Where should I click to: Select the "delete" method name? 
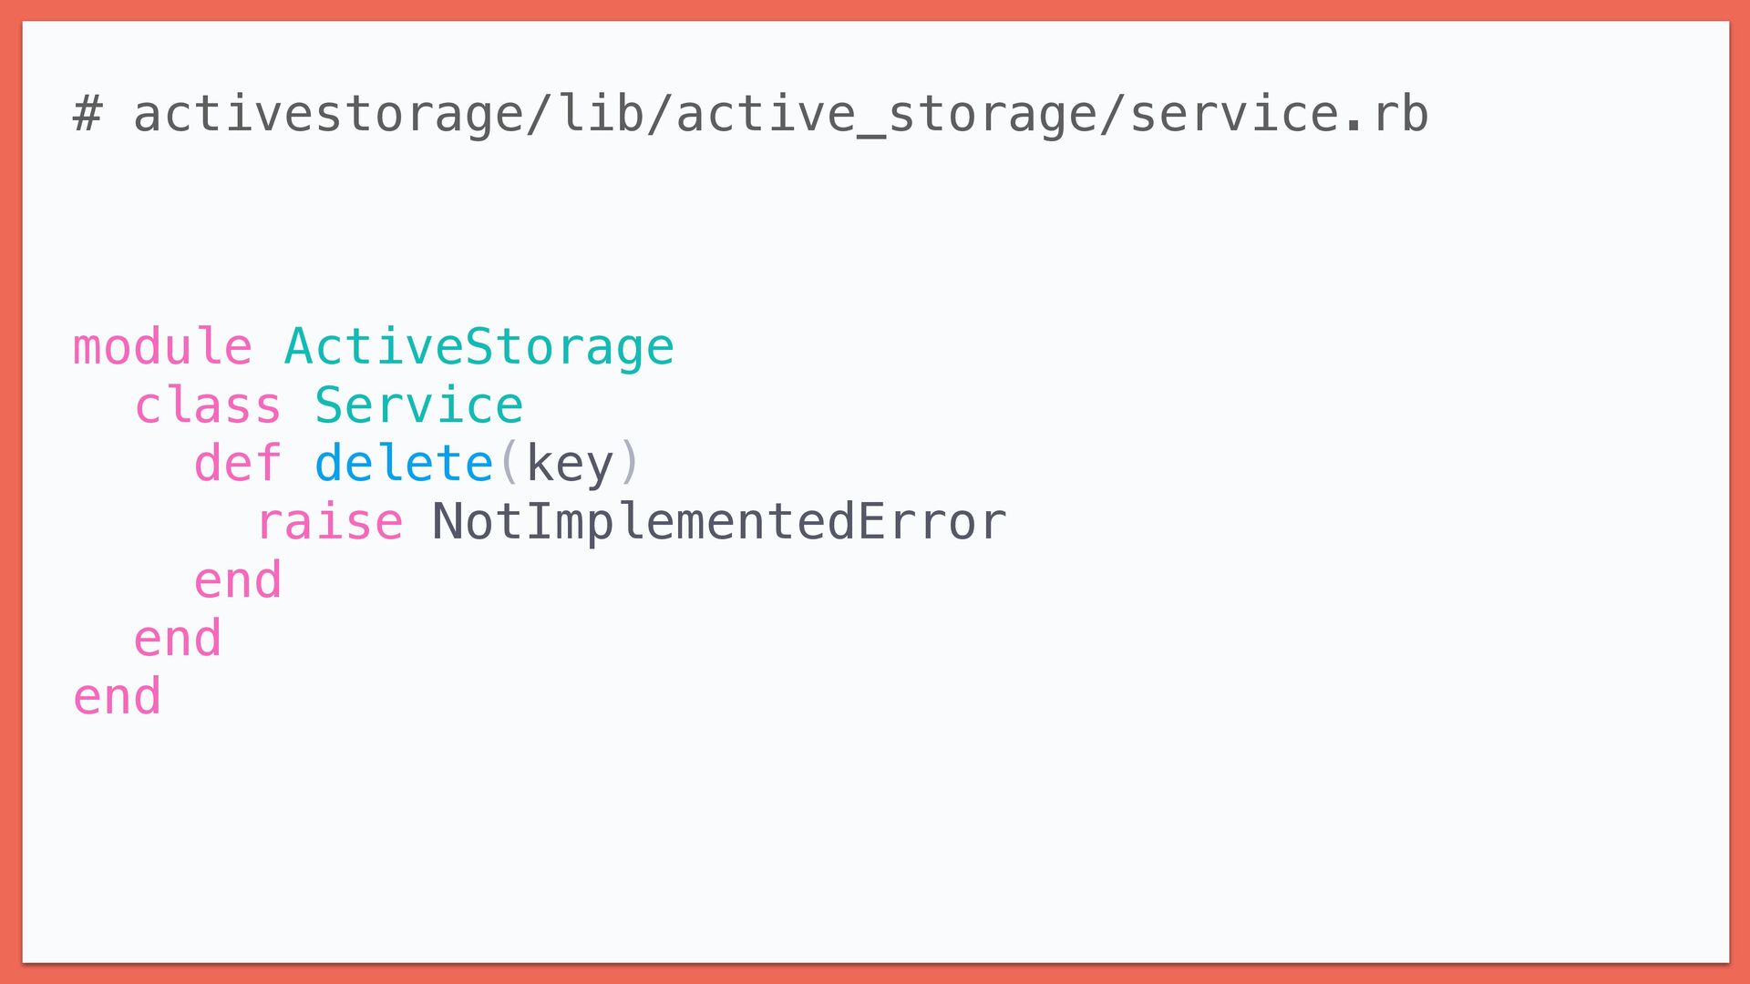click(404, 465)
